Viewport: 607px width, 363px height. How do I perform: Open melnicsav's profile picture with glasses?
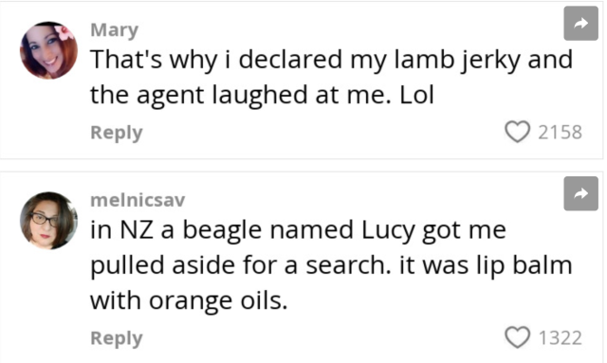[x=48, y=221]
